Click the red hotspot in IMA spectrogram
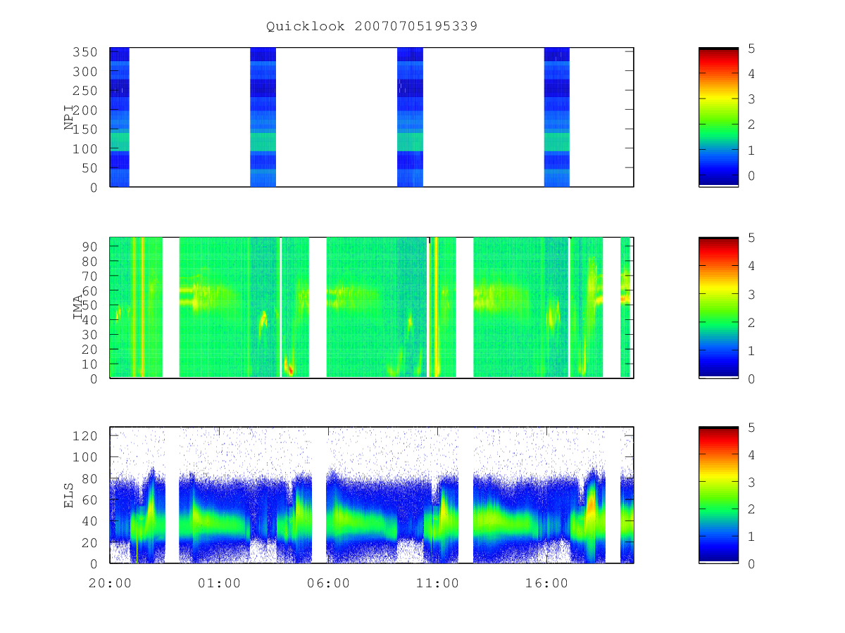The height and width of the screenshot is (633, 845). [289, 369]
